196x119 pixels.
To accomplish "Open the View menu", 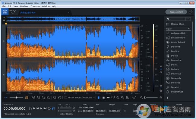I will (x=16, y=6).
